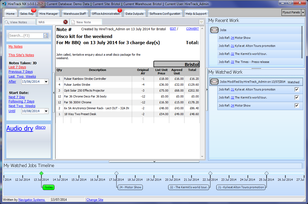Click the search magnifier icon in notes search box
Viewport: 308px width, 204px height.
tap(46, 36)
